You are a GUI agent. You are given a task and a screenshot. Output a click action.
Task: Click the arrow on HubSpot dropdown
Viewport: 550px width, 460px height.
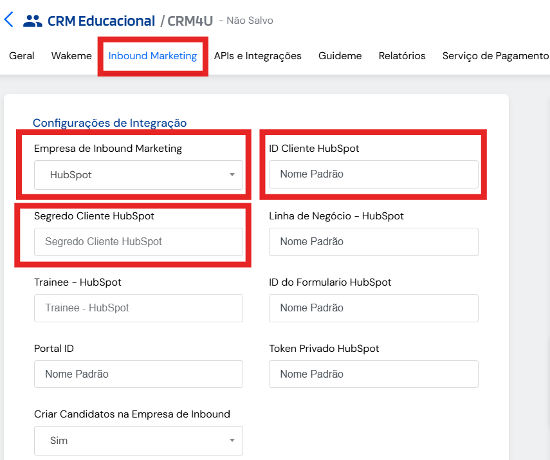click(232, 175)
